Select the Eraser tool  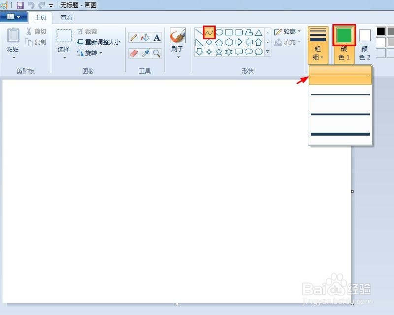(133, 54)
